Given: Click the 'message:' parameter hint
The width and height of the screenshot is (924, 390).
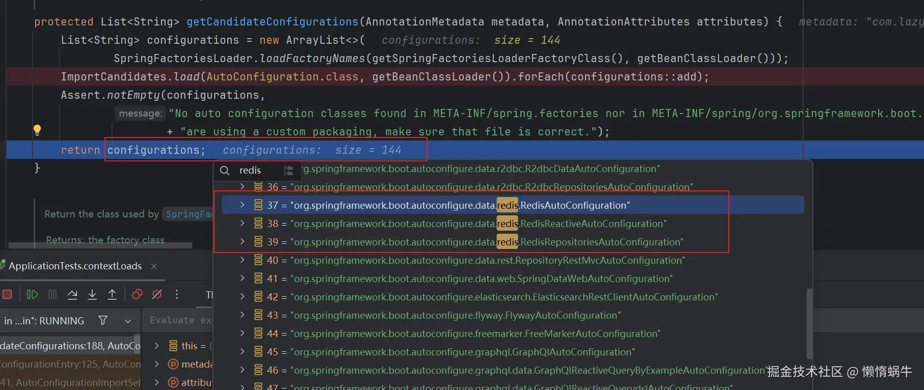Looking at the screenshot, I should click(x=140, y=114).
